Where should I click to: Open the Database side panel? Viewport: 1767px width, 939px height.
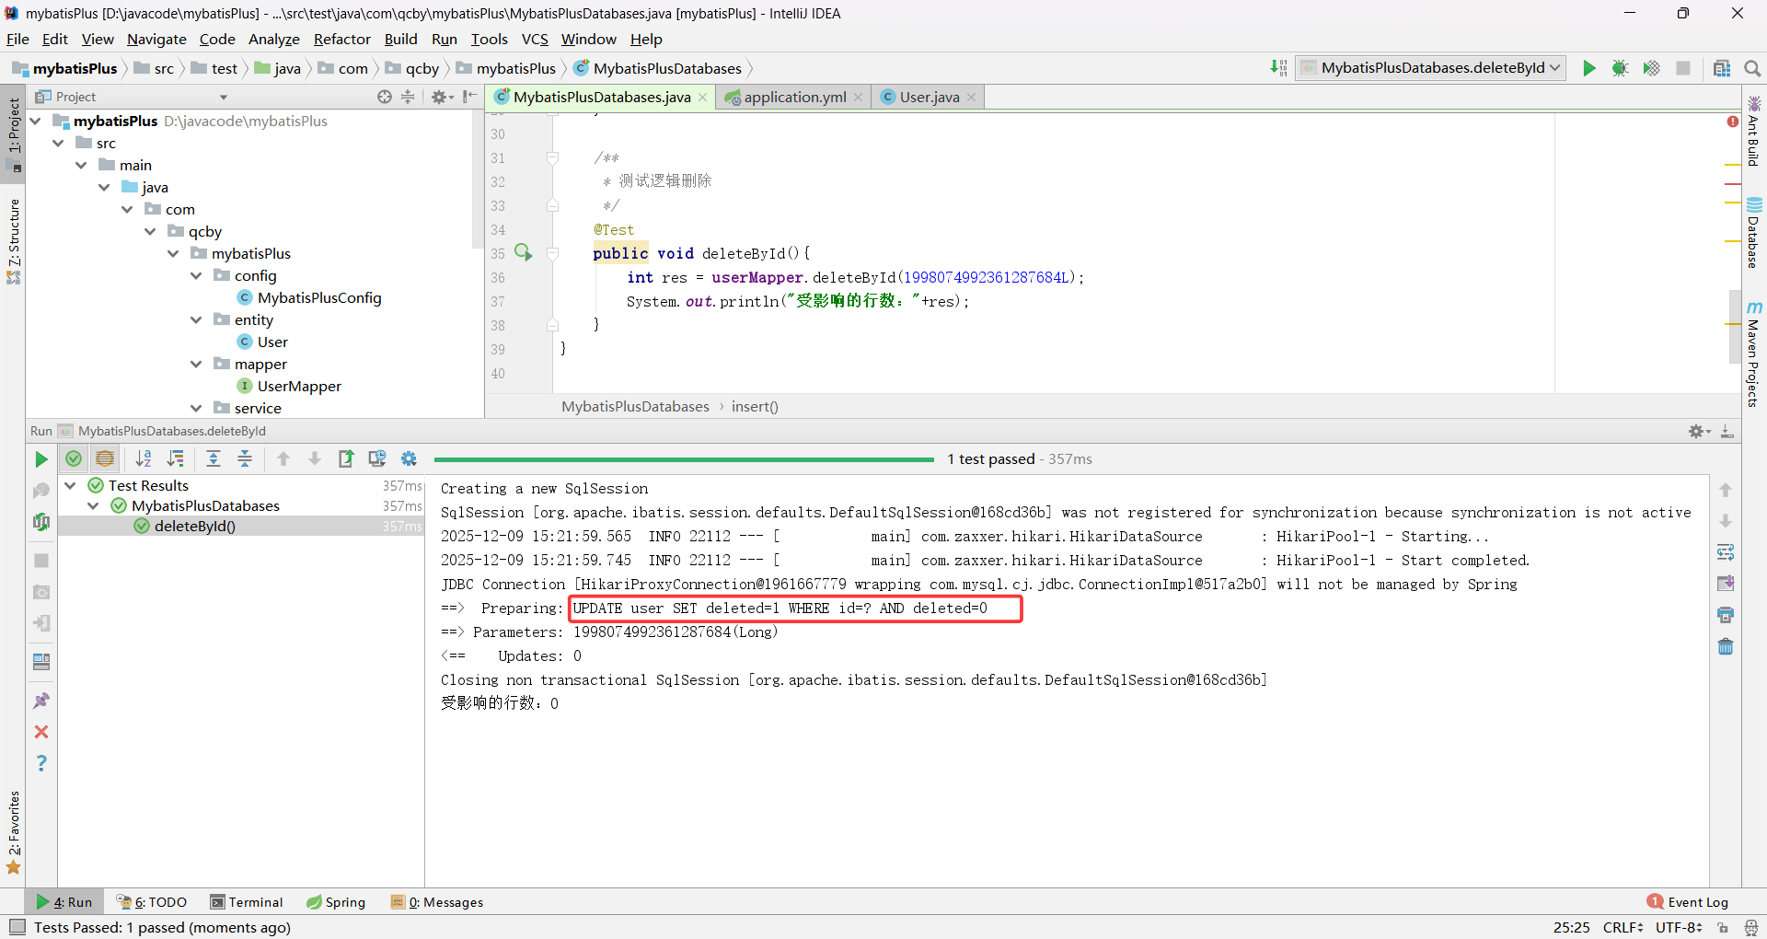tap(1754, 234)
